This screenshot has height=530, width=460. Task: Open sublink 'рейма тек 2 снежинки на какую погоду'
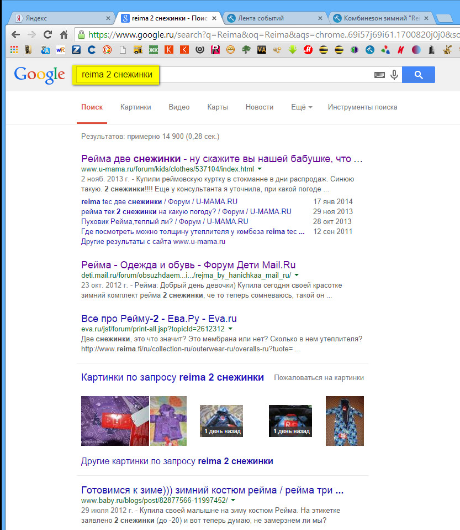[x=186, y=211]
